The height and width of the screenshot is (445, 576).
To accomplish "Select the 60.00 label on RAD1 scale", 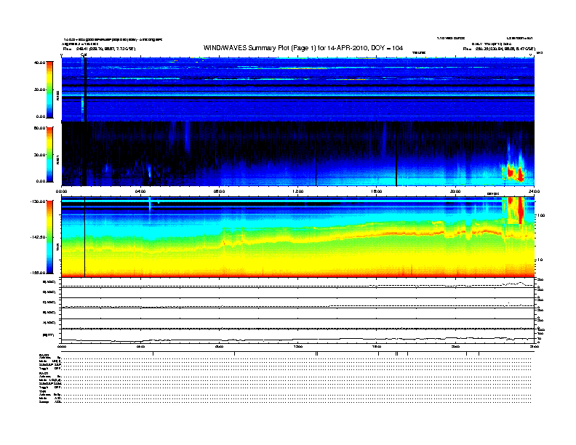I will coord(40,128).
